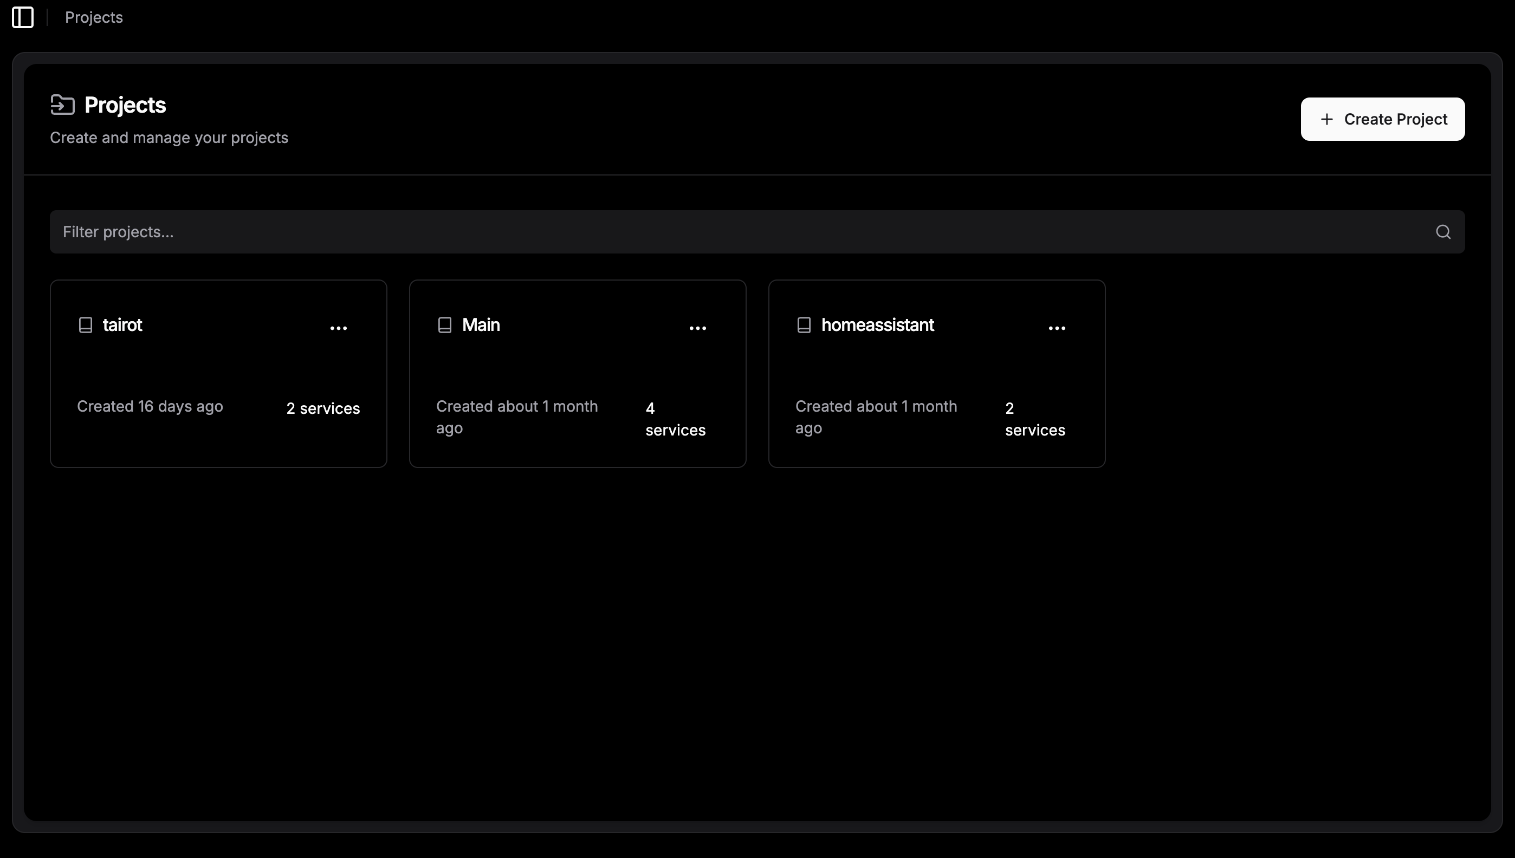
Task: Click the Projects breadcrumb label
Action: tap(94, 17)
